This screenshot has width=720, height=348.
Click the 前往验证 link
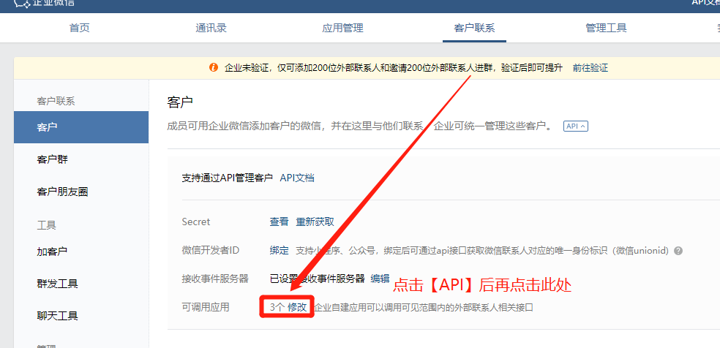[590, 68]
